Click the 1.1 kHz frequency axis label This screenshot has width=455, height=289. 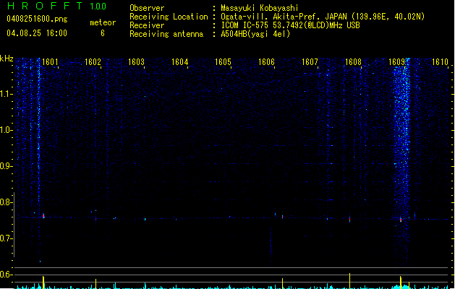pos(7,94)
